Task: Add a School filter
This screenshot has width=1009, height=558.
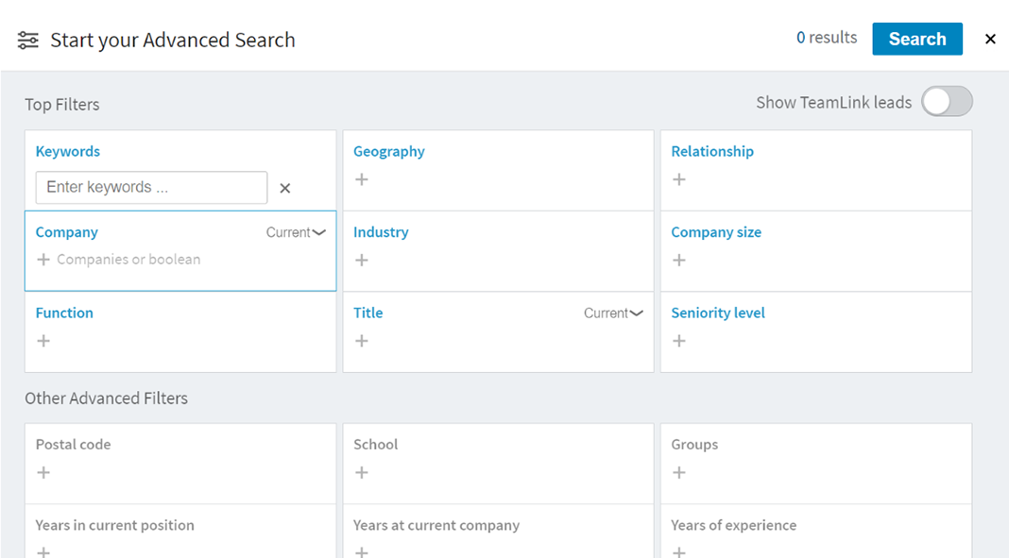Action: 361,472
